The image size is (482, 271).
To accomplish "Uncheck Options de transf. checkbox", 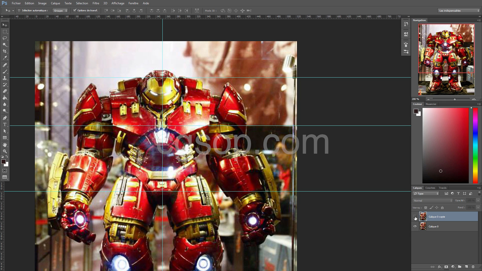I will 75,11.
